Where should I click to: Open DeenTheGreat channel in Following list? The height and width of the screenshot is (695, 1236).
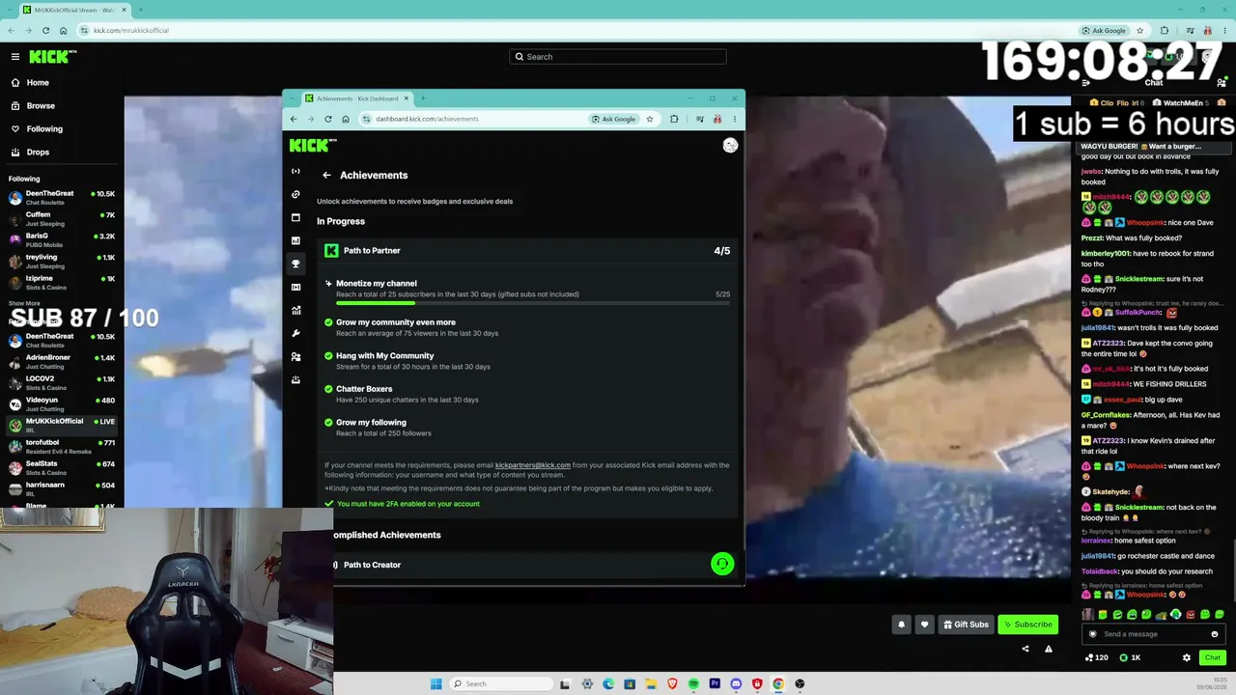click(x=62, y=197)
